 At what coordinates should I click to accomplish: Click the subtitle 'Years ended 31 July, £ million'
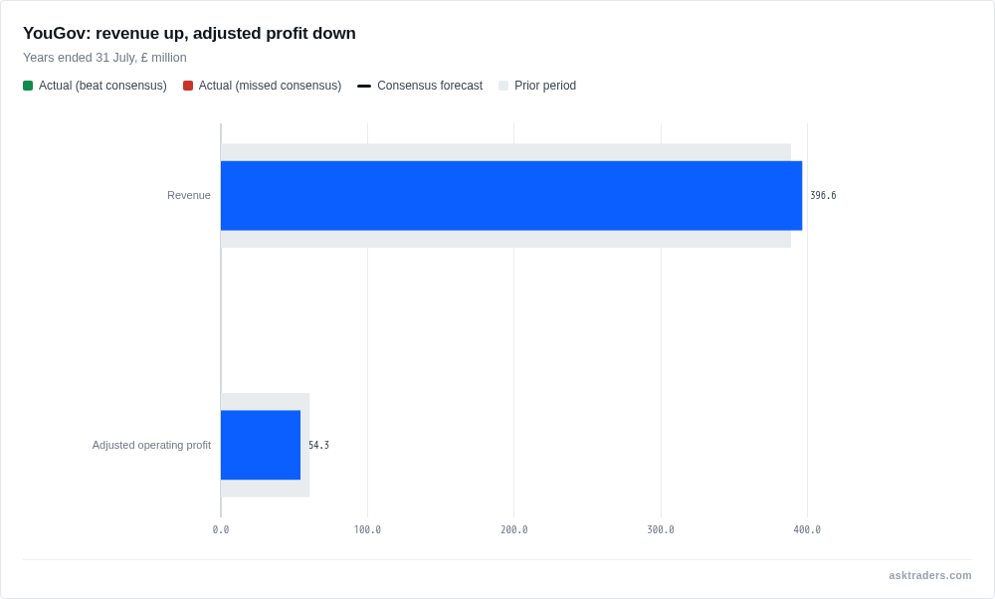104,58
